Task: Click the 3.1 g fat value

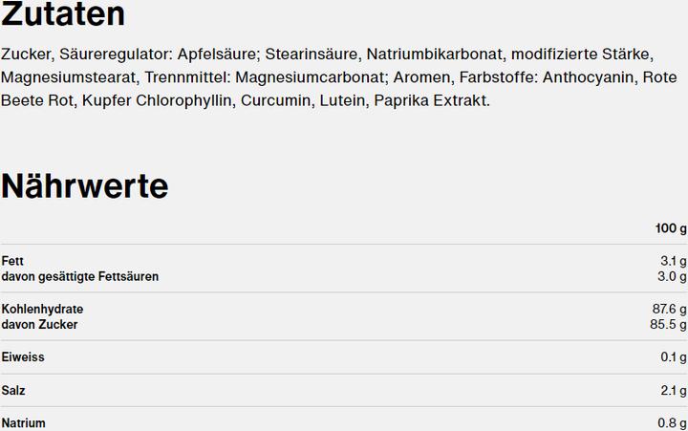Action: [x=674, y=261]
